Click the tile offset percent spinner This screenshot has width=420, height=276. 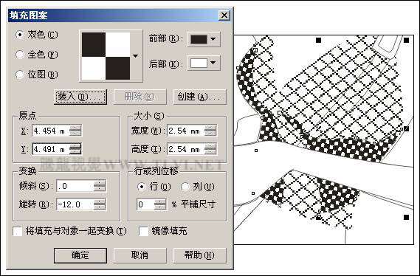[x=160, y=205]
